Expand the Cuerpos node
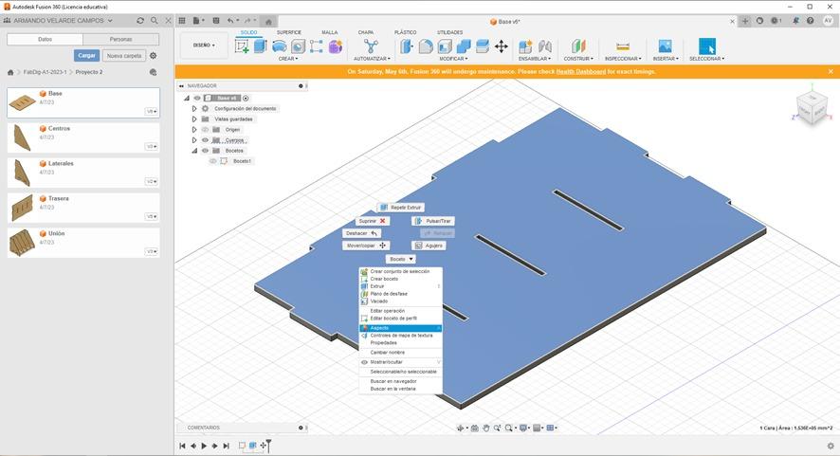840x456 pixels. (194, 140)
